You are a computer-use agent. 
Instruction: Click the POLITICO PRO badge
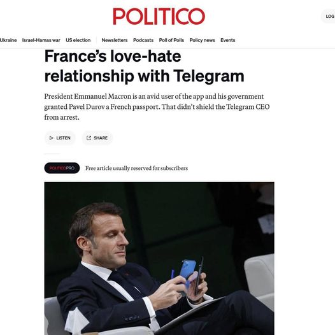pyautogui.click(x=62, y=168)
